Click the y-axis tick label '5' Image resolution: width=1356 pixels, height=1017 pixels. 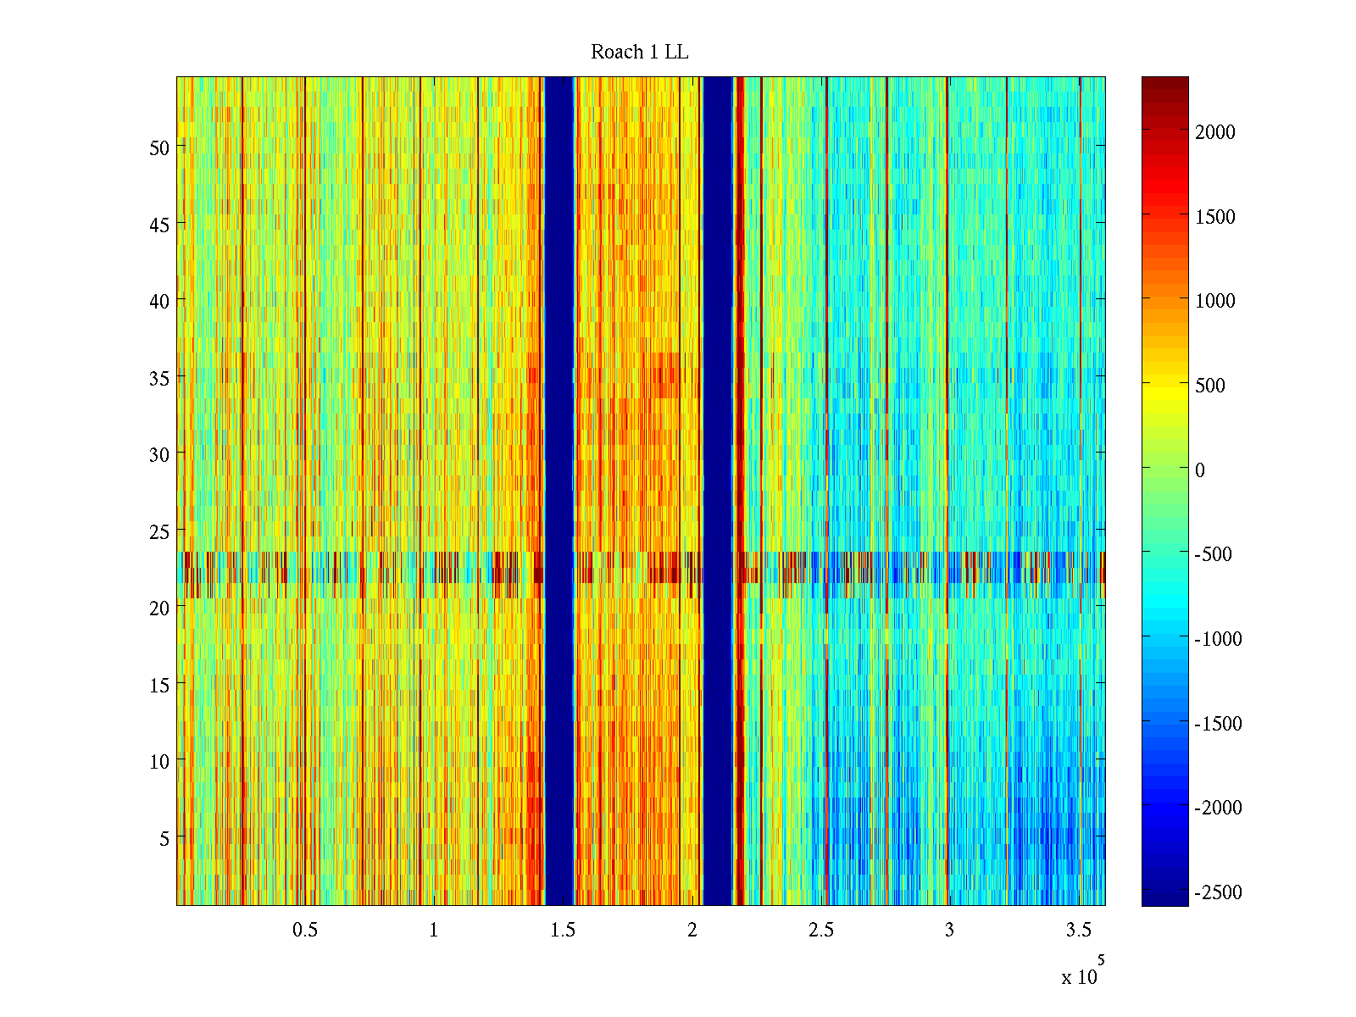pyautogui.click(x=164, y=839)
